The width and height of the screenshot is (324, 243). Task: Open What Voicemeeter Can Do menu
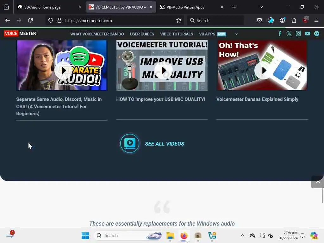coord(97,34)
